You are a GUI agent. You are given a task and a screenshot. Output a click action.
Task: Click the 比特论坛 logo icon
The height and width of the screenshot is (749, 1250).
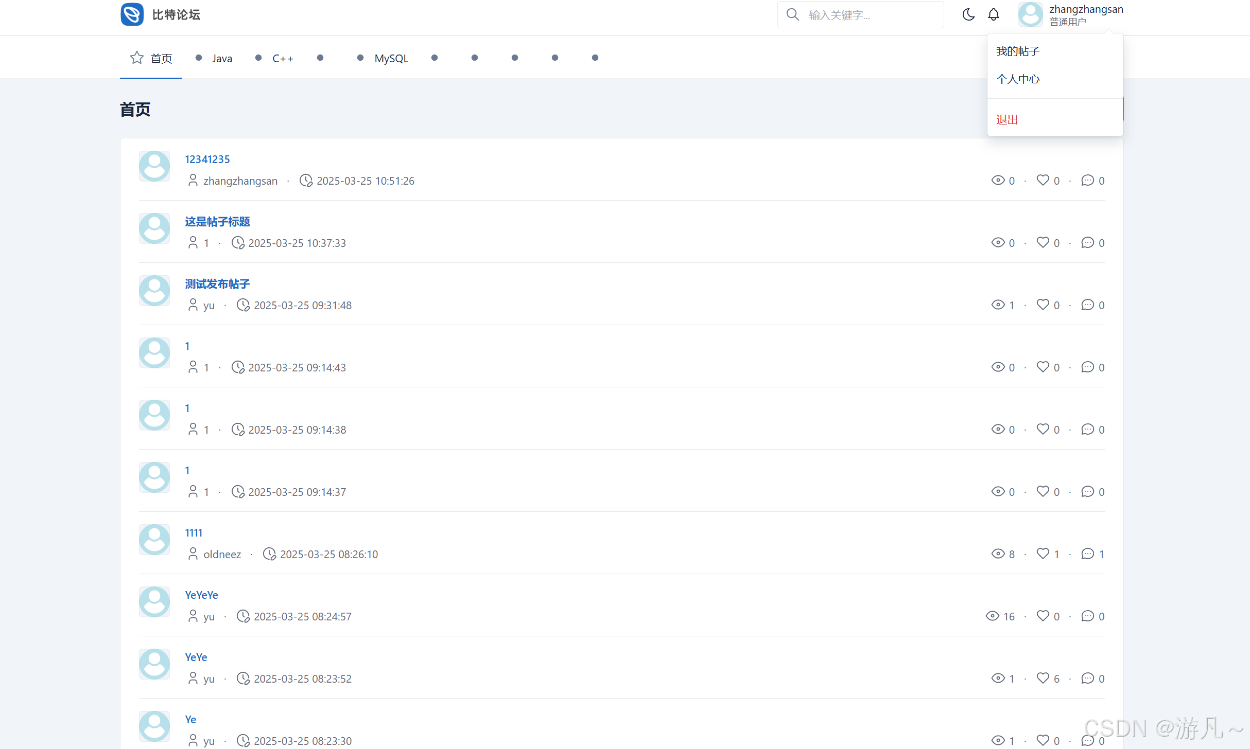[x=132, y=14]
